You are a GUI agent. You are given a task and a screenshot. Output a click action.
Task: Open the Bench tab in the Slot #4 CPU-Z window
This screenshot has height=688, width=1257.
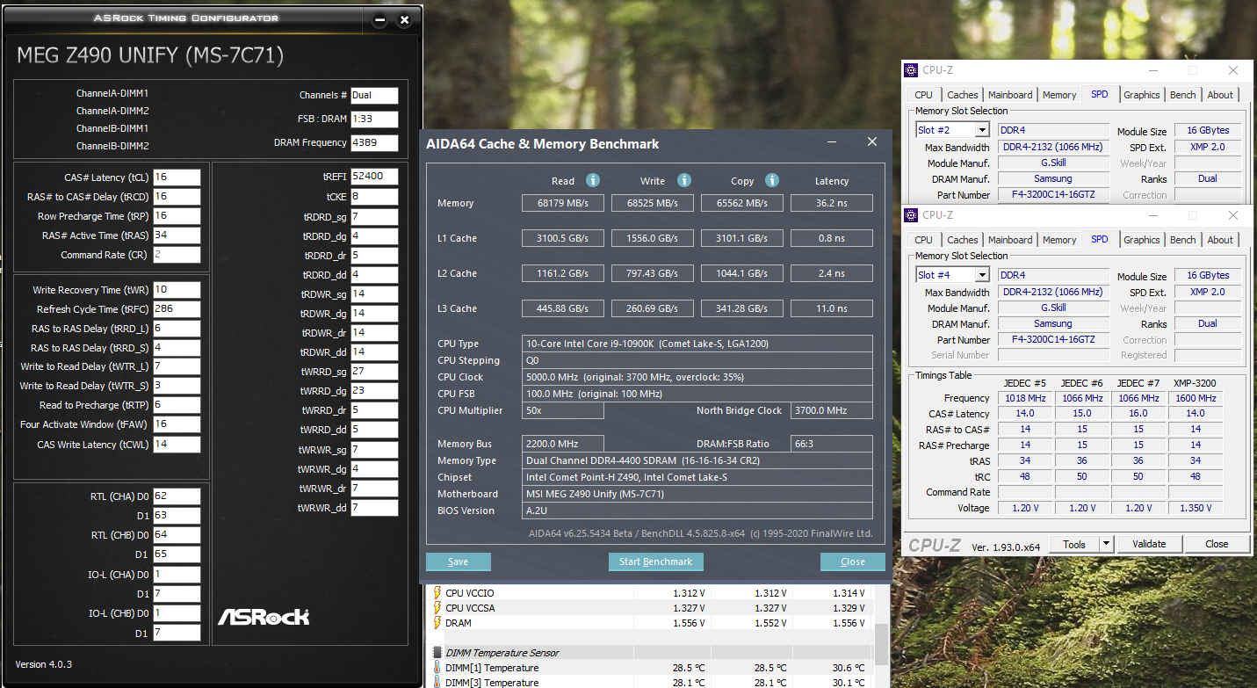click(x=1183, y=240)
